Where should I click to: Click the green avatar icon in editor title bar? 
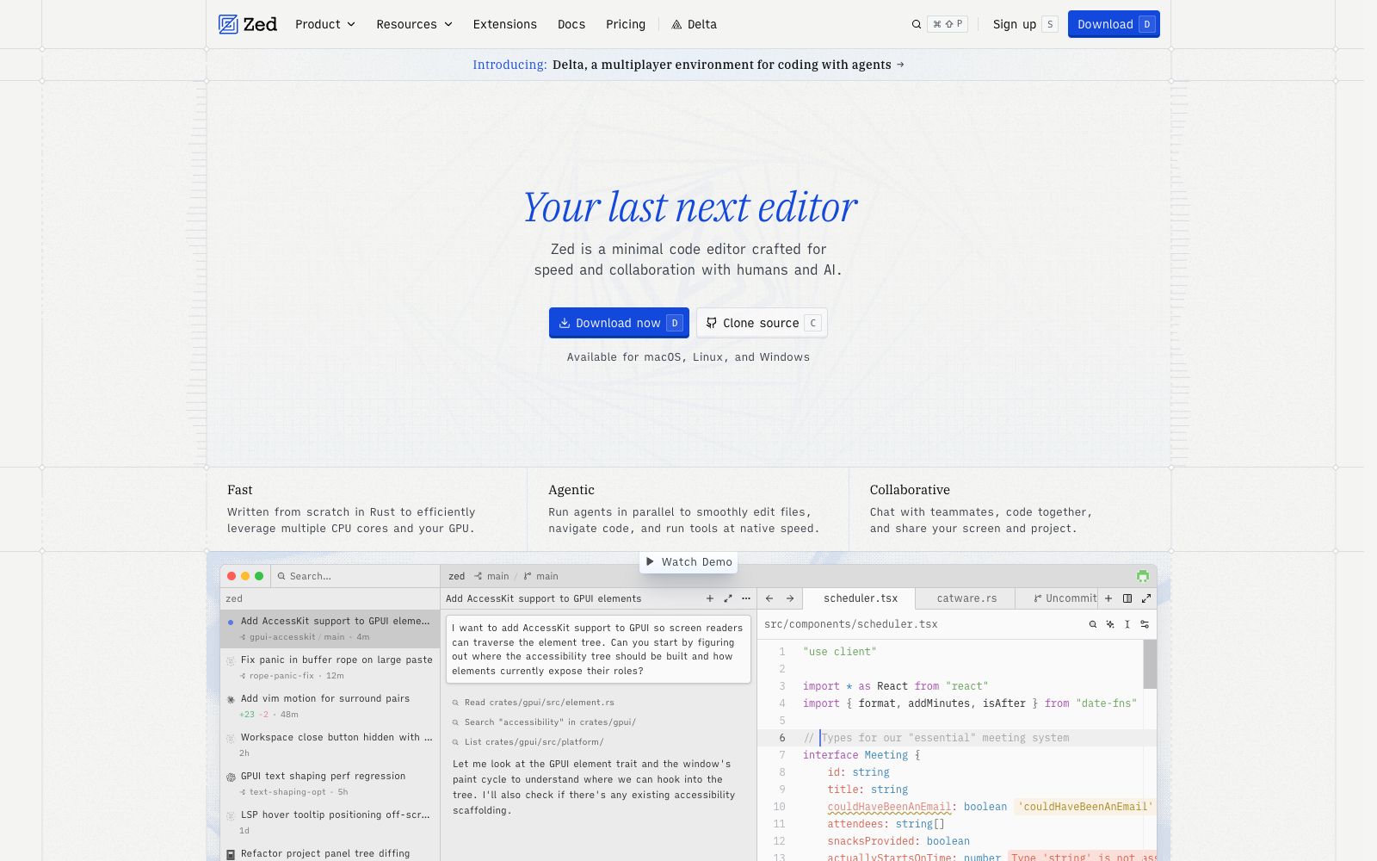(1143, 576)
